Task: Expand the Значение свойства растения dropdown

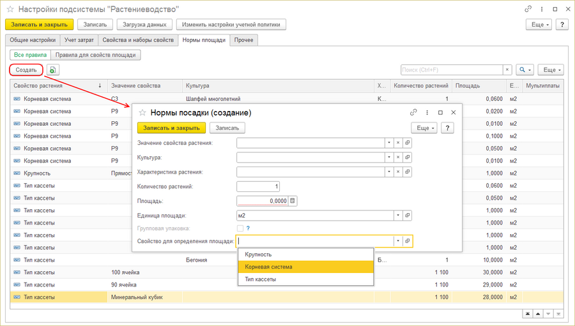Action: click(388, 143)
